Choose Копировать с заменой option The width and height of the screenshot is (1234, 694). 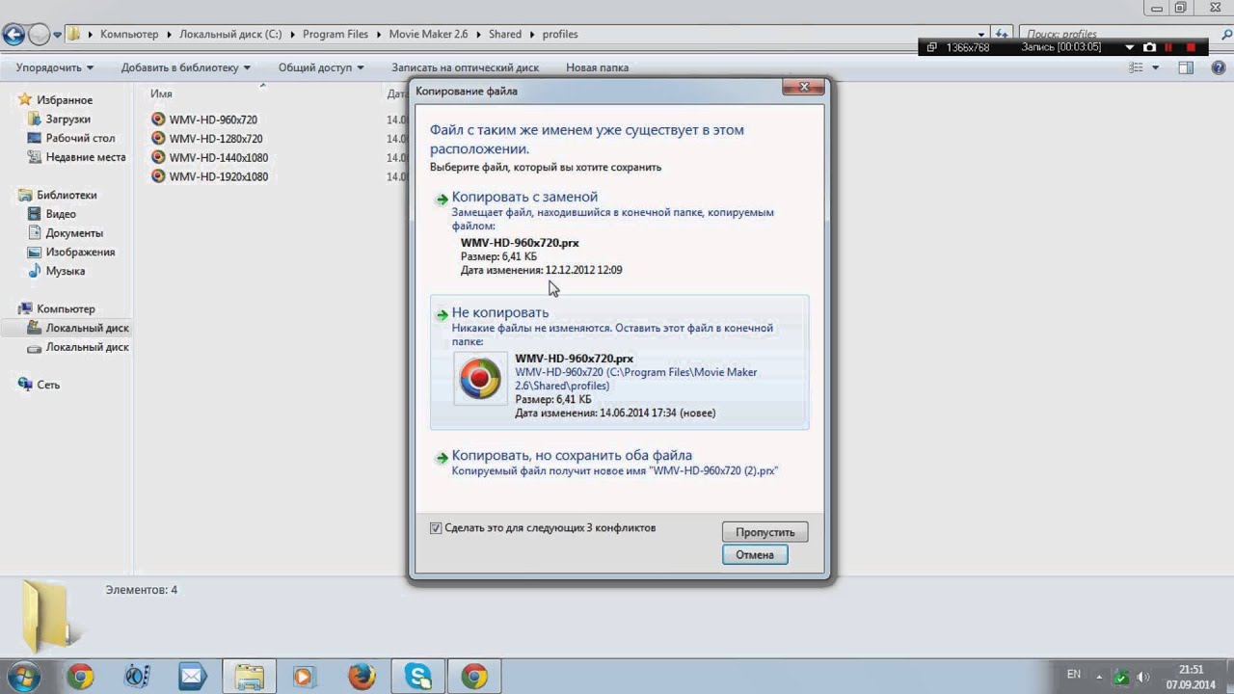click(619, 233)
